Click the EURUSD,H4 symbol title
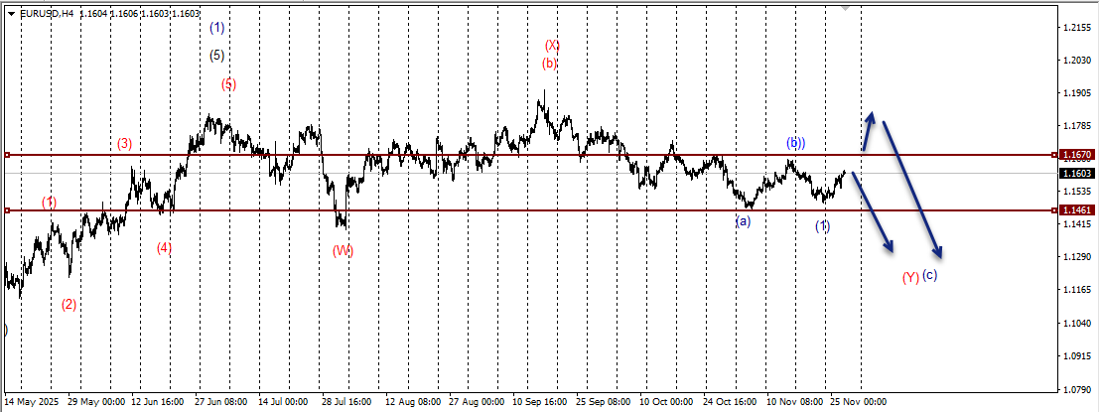This screenshot has width=1100, height=412. (48, 13)
